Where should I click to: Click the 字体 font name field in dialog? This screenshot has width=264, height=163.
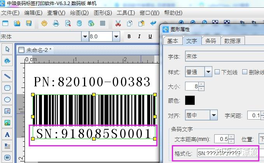225,57
